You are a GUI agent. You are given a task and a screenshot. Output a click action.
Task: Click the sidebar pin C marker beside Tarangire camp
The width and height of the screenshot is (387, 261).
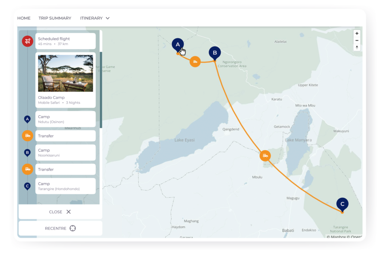[x=27, y=186]
